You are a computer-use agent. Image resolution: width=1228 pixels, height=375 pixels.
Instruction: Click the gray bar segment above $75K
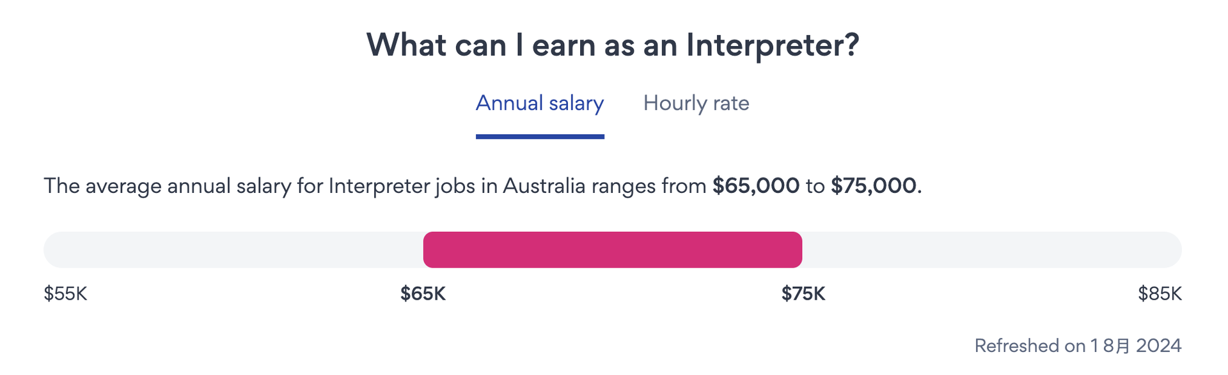point(992,250)
